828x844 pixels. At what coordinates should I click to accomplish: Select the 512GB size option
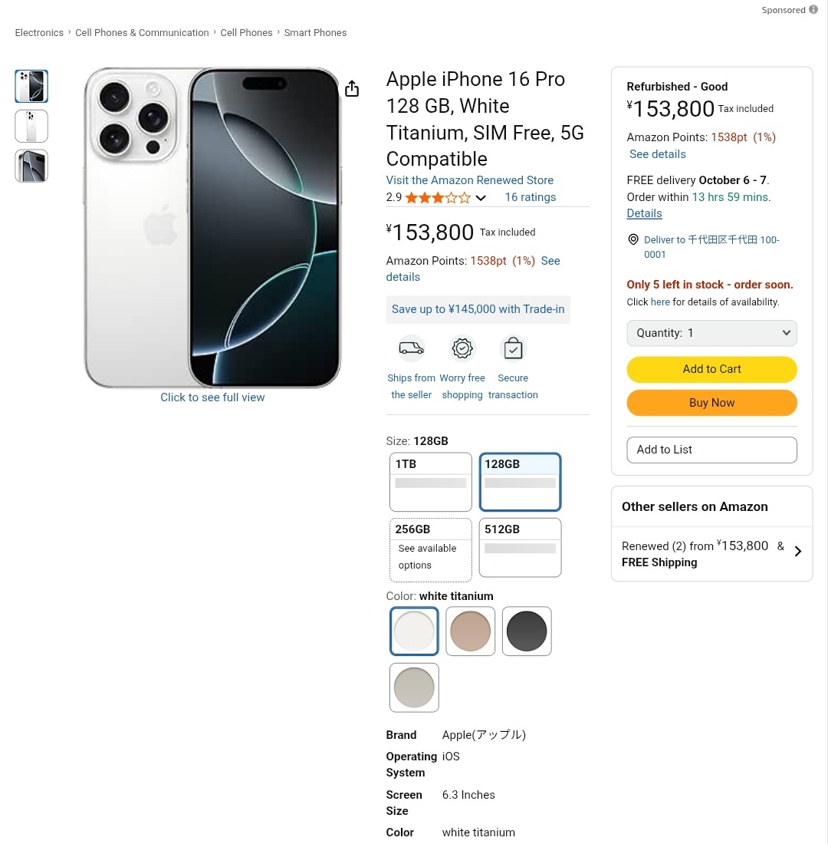[520, 547]
